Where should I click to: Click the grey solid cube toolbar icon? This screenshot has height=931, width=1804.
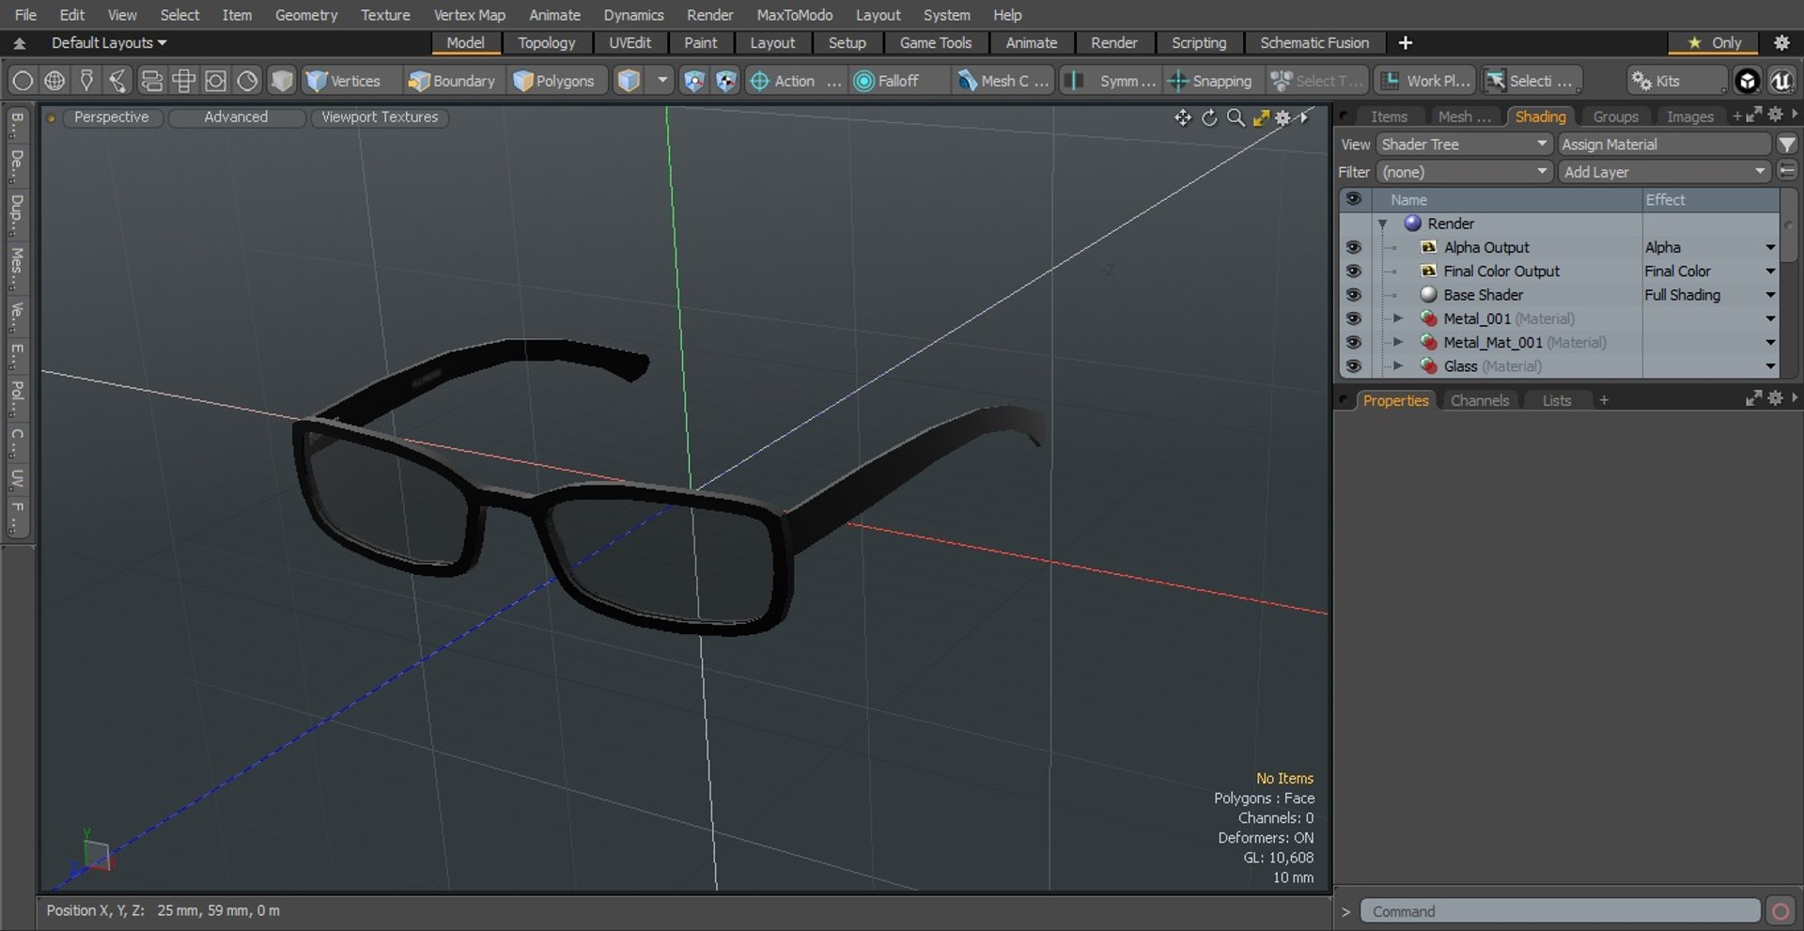(x=281, y=81)
